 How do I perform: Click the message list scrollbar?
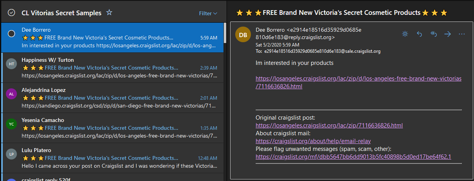[225, 33]
